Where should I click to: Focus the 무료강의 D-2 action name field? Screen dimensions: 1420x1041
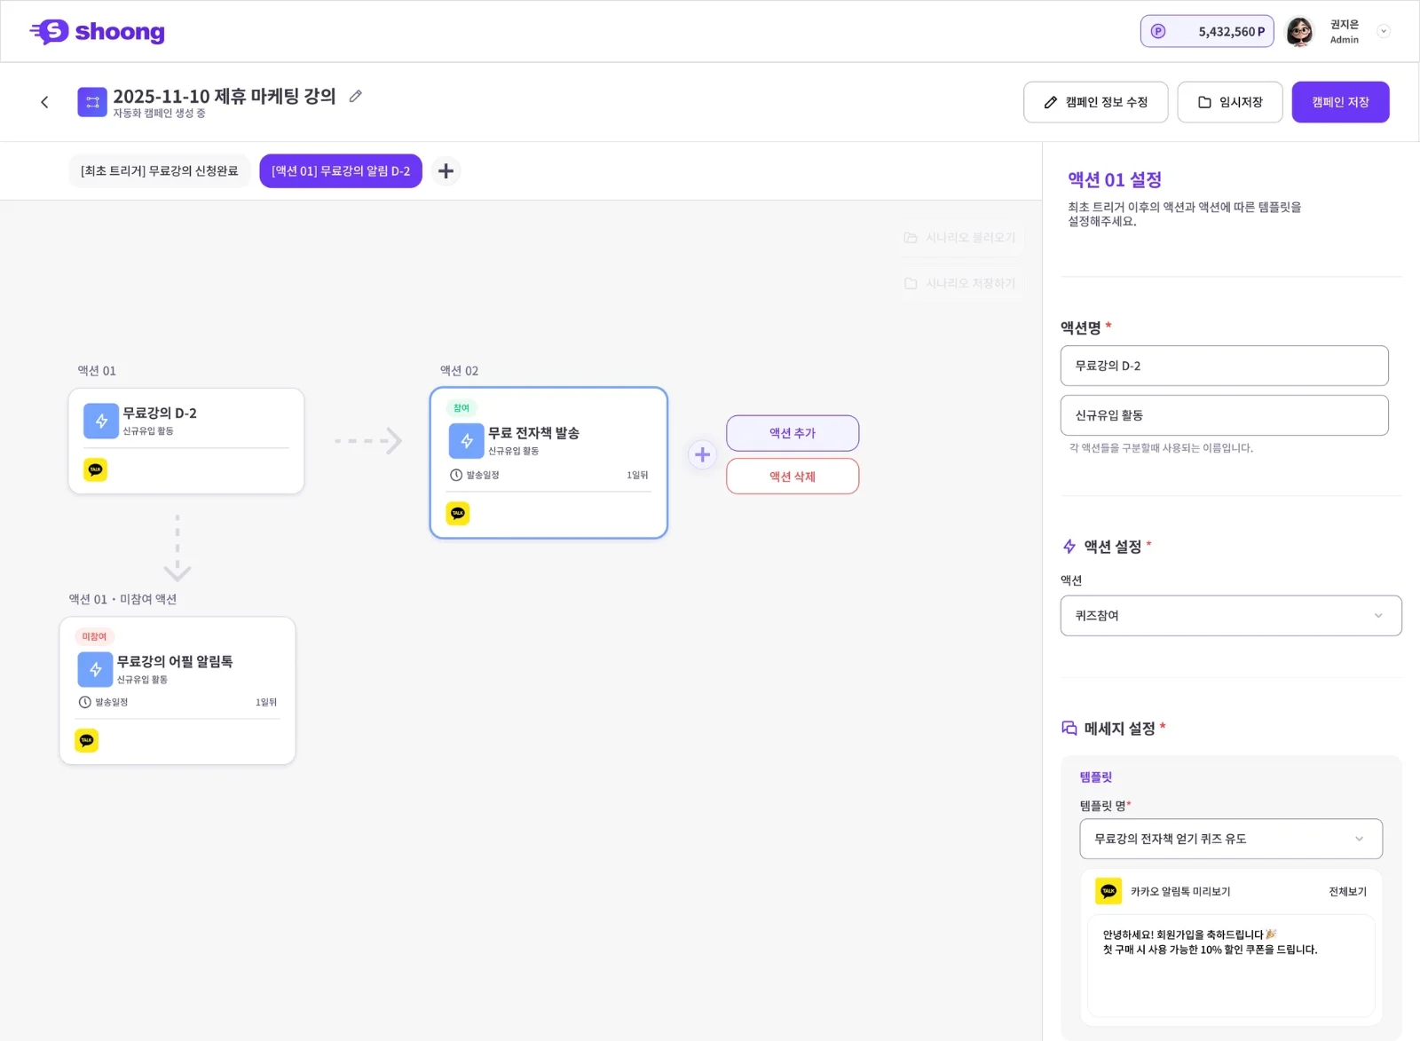click(1224, 366)
